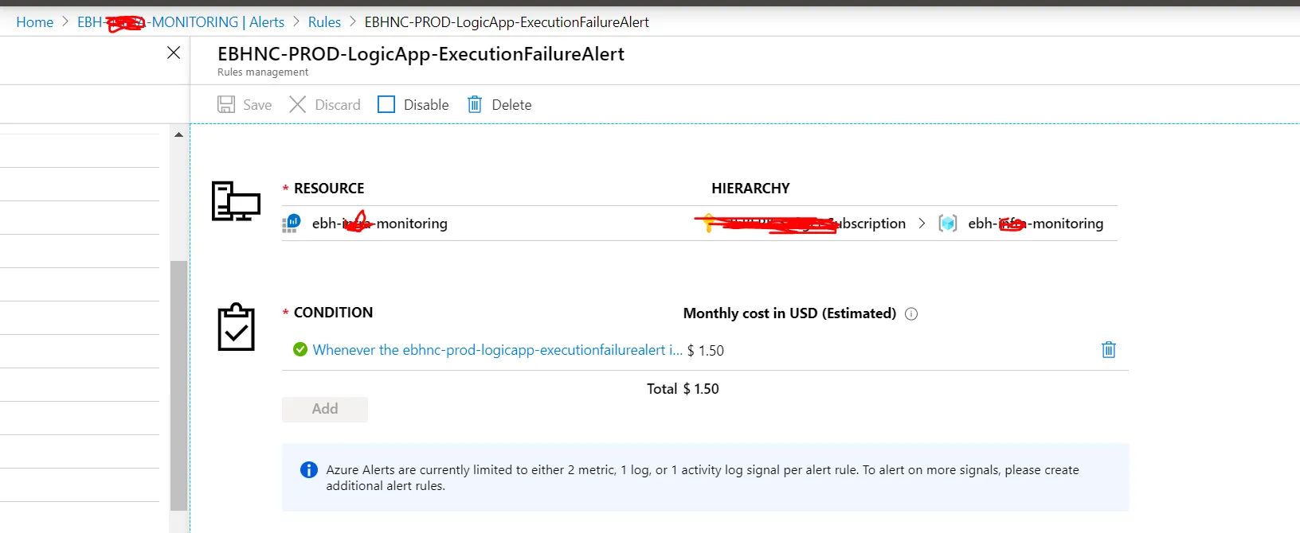Click the Delete trash icon in toolbar

tap(475, 105)
